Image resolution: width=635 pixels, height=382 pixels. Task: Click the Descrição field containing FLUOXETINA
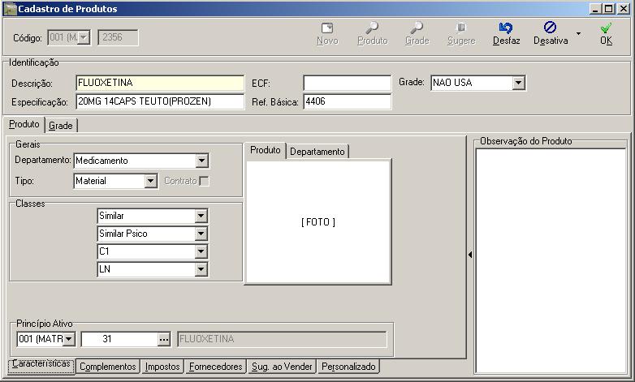160,83
